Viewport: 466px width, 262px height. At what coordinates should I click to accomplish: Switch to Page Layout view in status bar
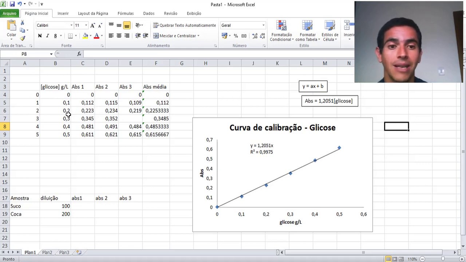pyautogui.click(x=395, y=259)
